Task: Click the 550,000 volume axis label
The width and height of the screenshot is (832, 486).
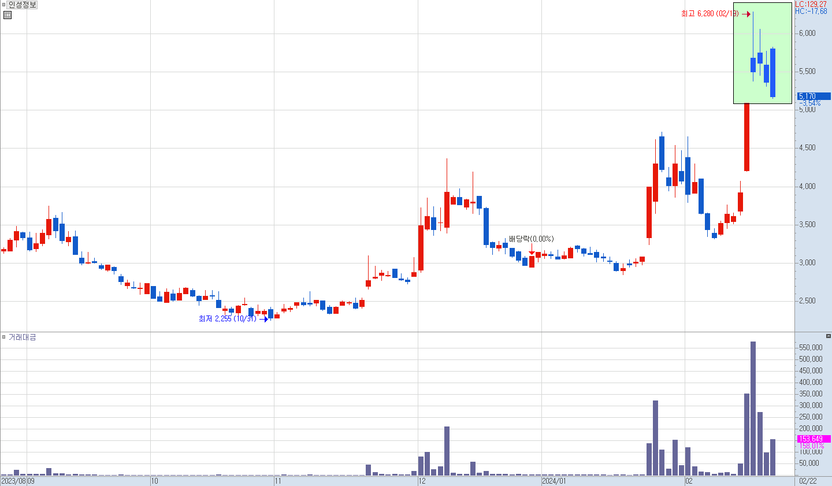Action: 811,348
